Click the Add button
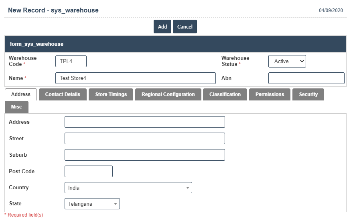Screen dimensions: 353x221 (162, 27)
